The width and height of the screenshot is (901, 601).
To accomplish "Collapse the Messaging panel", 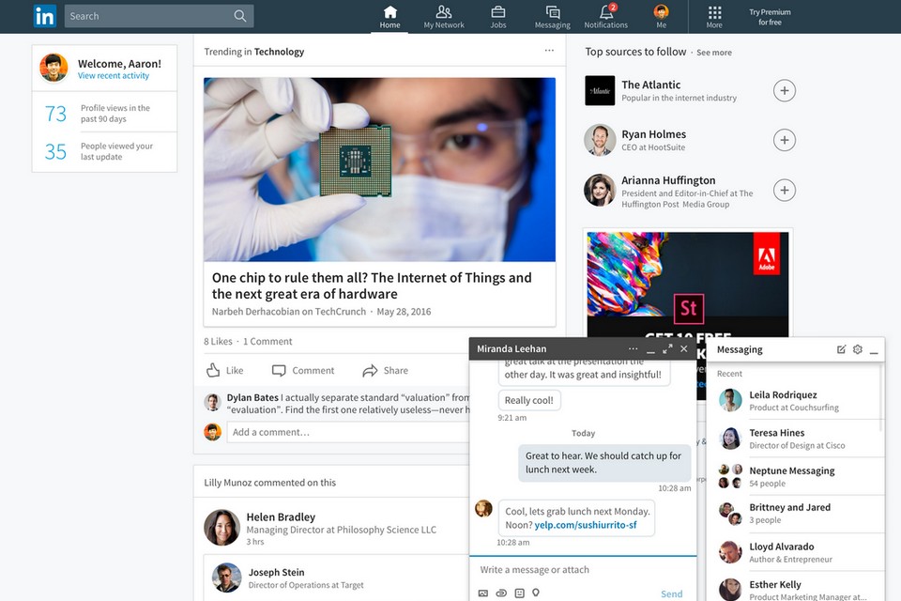I will point(874,350).
